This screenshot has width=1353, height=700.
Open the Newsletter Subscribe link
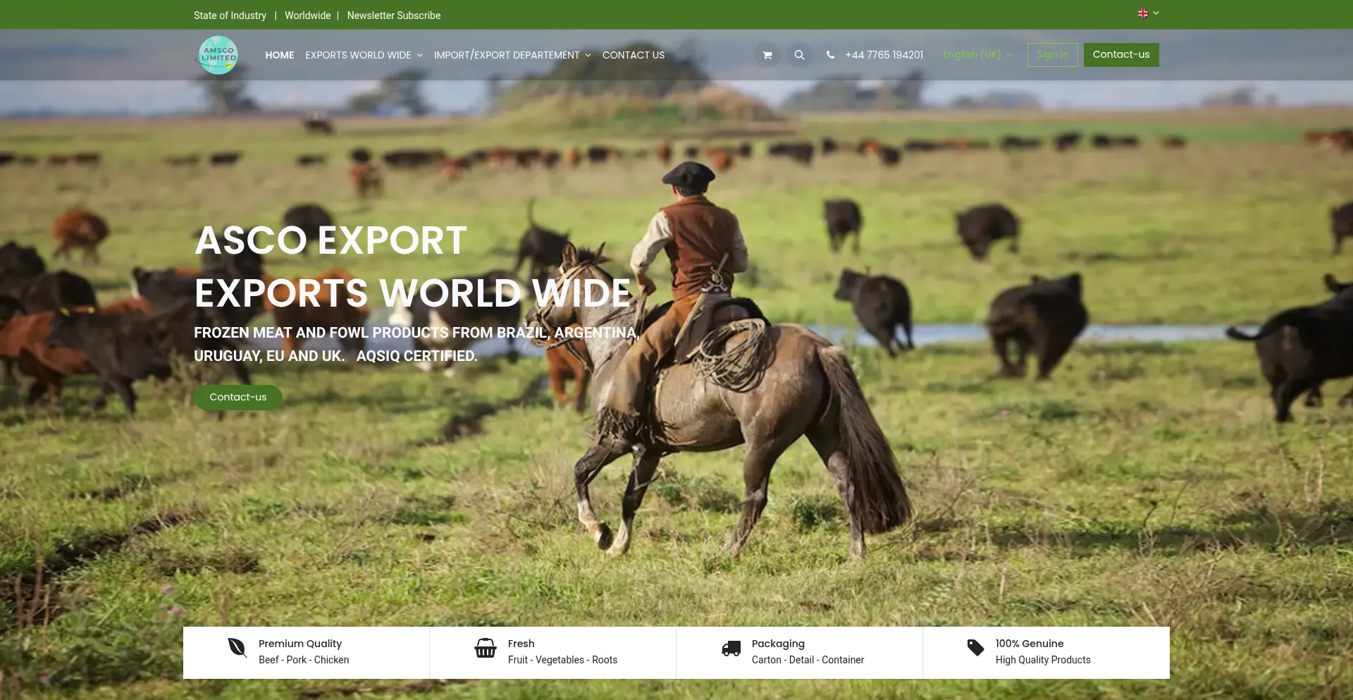tap(393, 16)
